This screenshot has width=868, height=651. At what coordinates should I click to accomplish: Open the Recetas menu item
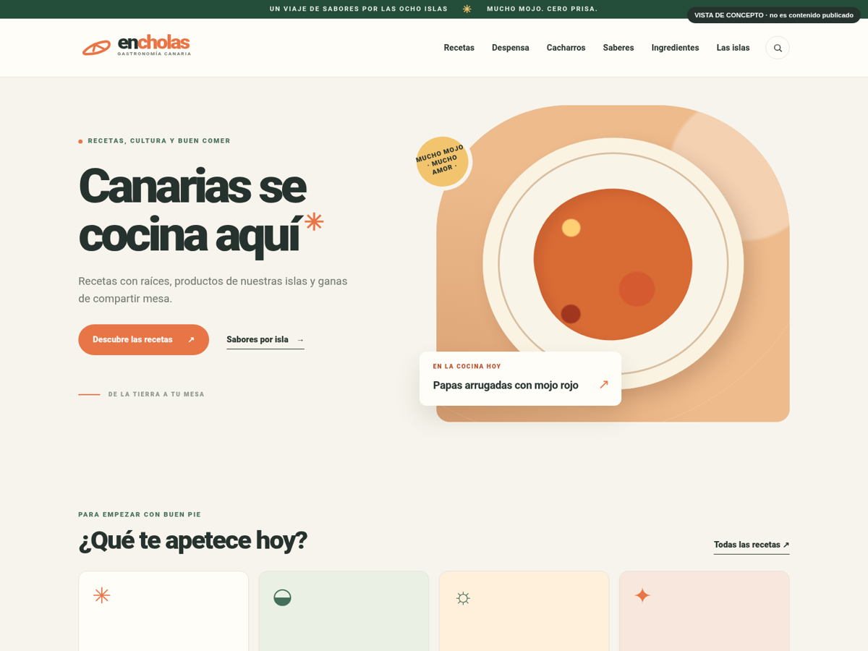tap(459, 48)
